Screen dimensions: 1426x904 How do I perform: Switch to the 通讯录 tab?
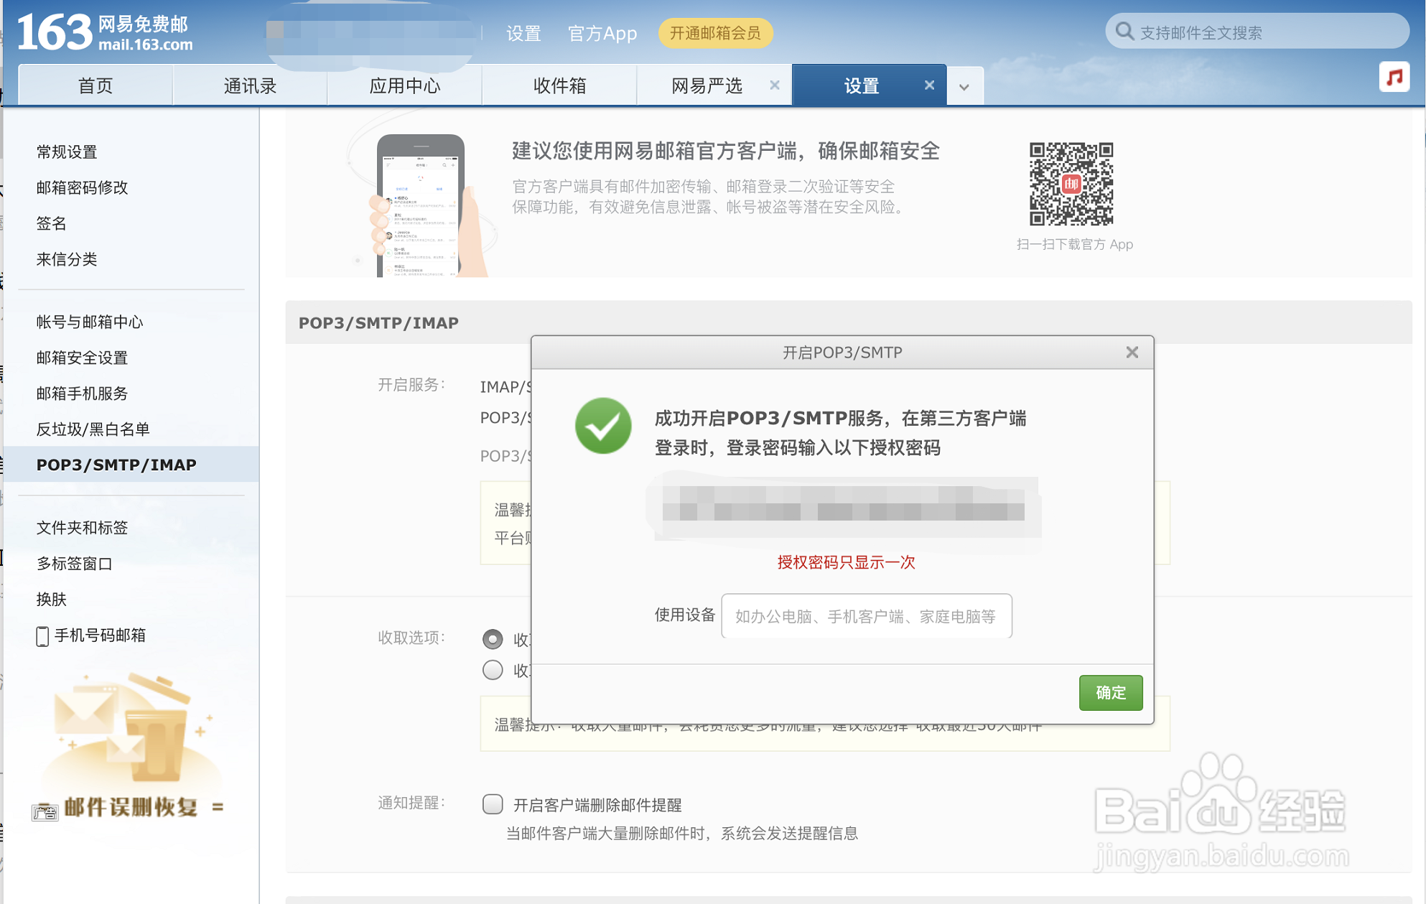point(251,85)
